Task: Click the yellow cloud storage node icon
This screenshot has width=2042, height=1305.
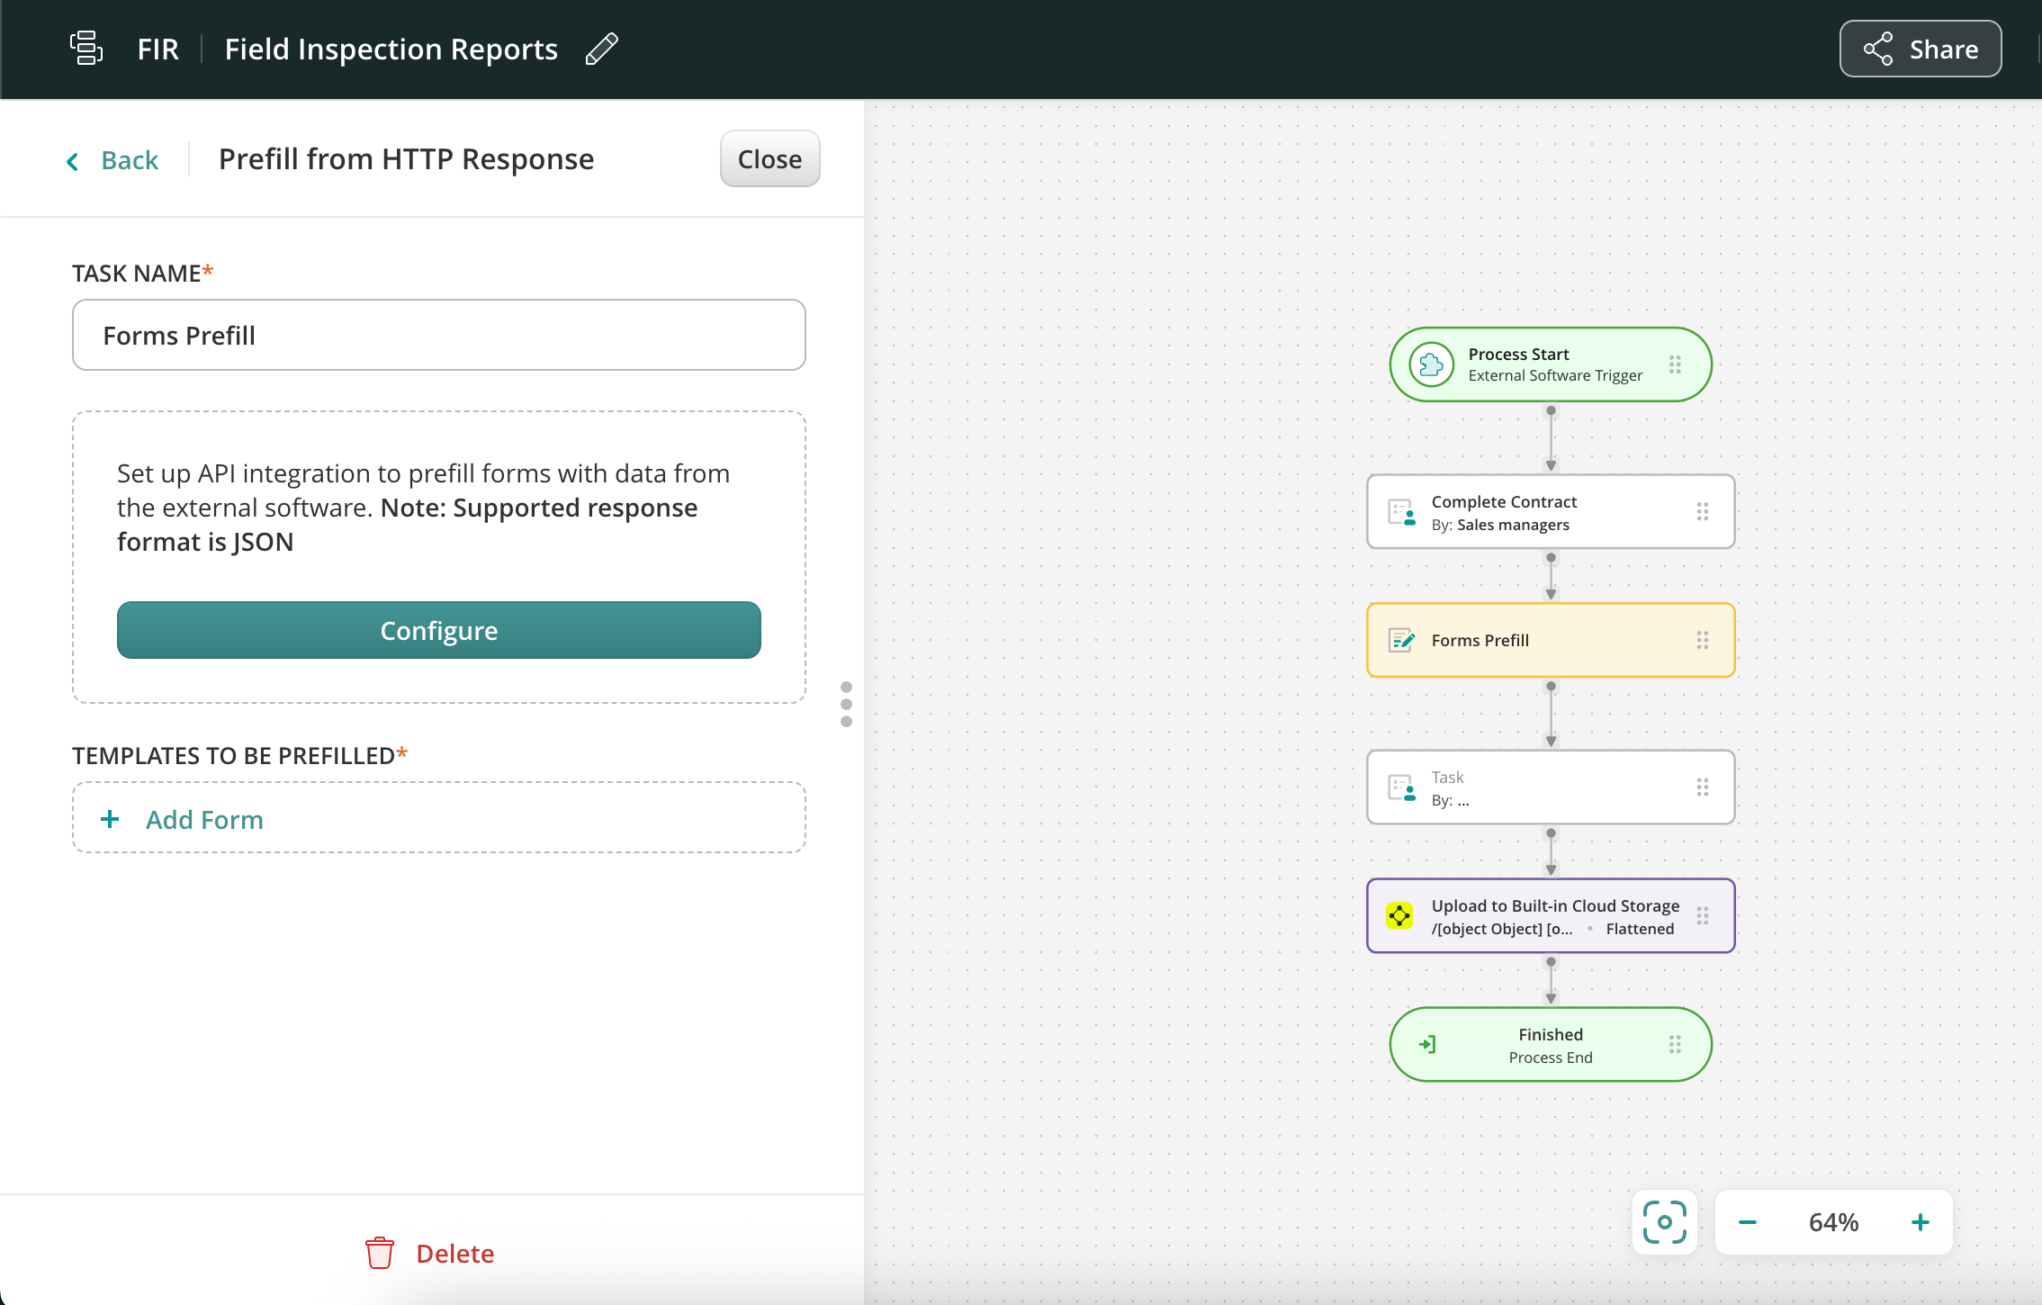Action: tap(1399, 916)
